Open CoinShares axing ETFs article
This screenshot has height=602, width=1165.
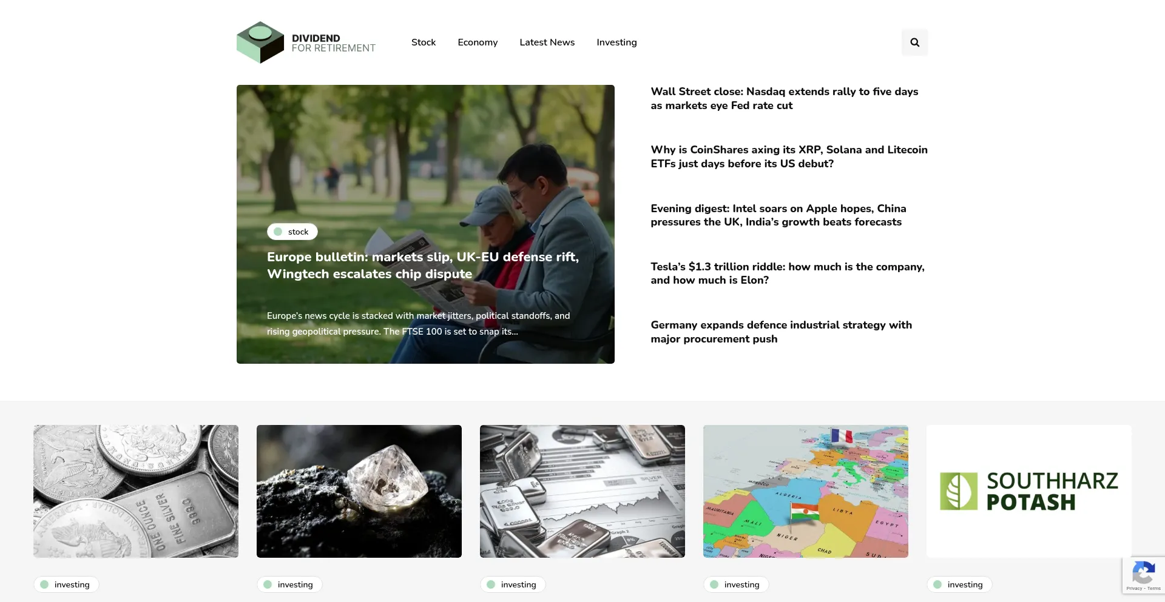pos(788,156)
